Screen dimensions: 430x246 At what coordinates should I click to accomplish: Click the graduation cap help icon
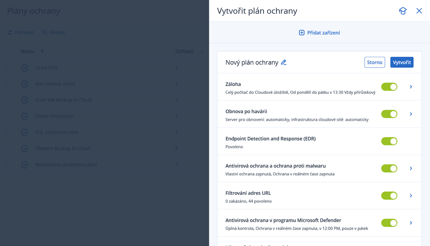point(402,11)
